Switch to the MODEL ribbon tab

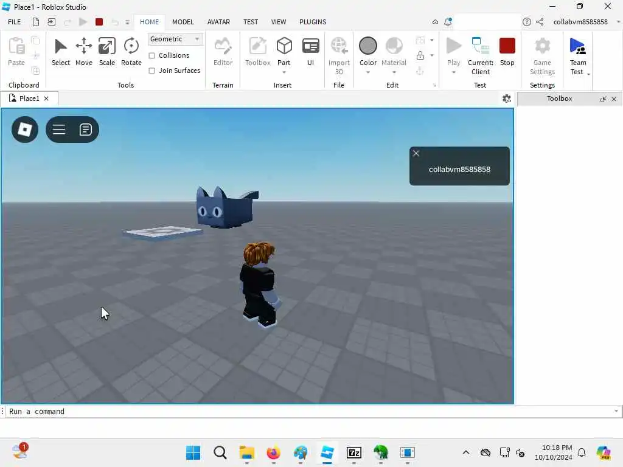click(x=183, y=22)
